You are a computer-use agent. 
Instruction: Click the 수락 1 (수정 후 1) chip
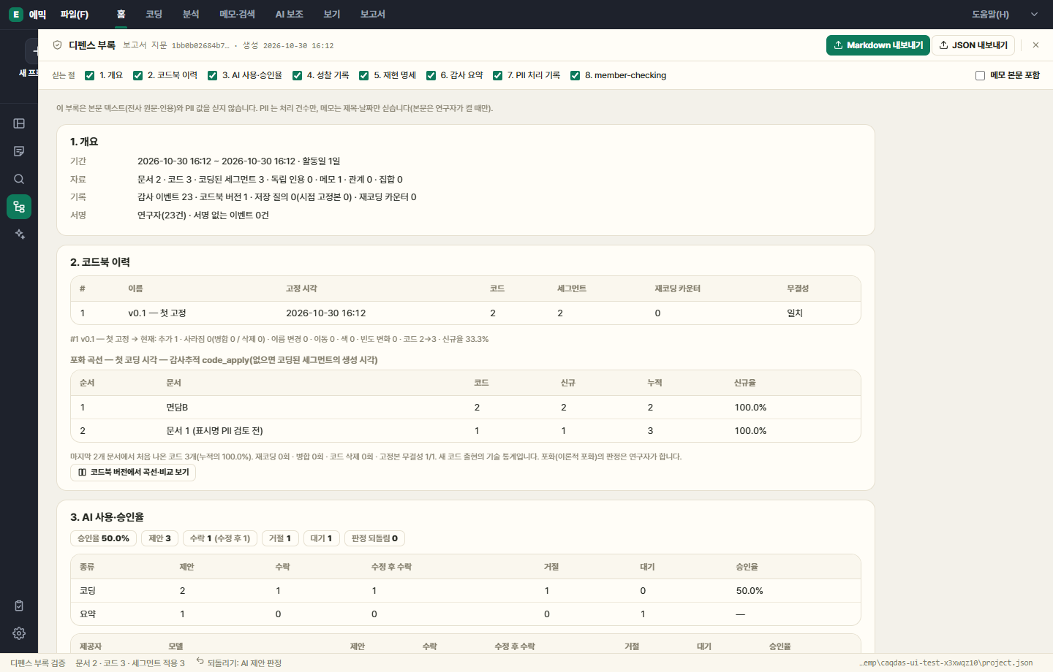click(x=220, y=538)
